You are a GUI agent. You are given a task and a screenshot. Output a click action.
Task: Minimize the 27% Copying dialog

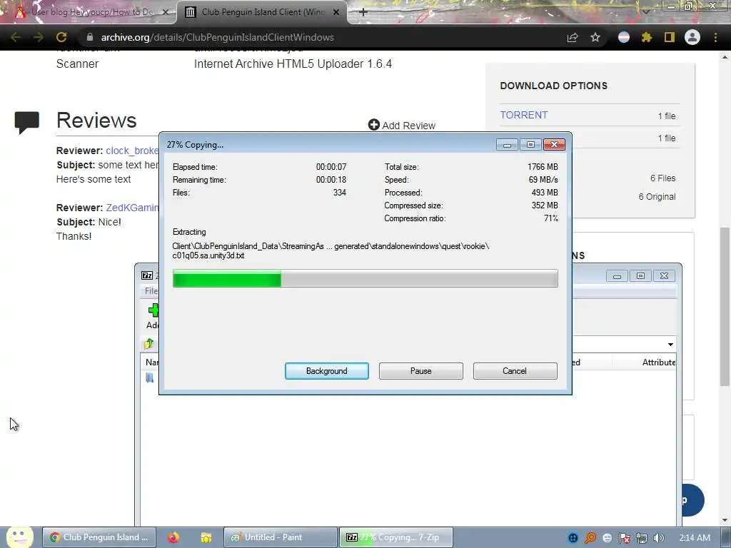pyautogui.click(x=507, y=145)
